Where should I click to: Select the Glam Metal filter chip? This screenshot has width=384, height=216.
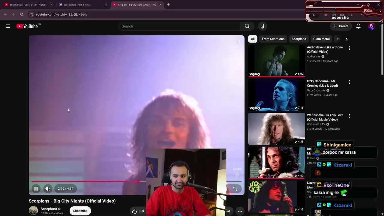click(x=321, y=39)
